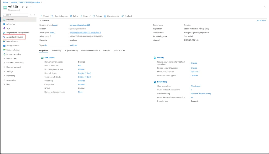Click the purple Tags icon in sidebar

click(x=4, y=28)
